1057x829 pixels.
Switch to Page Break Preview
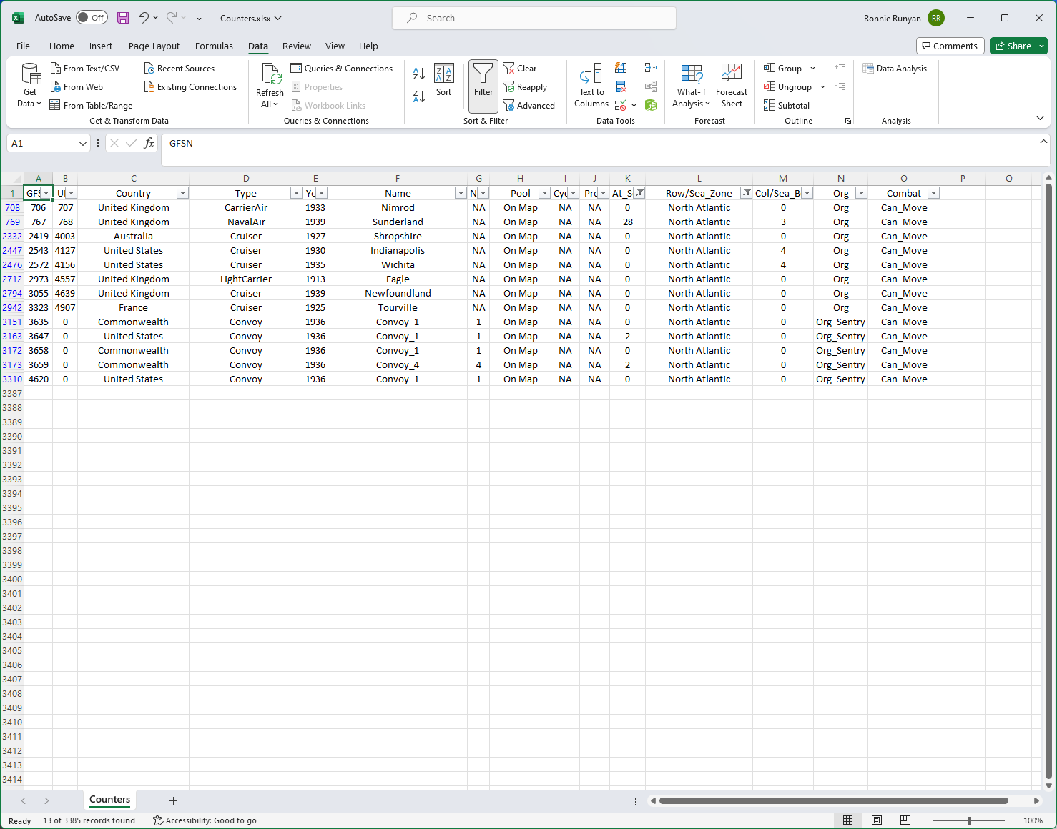click(905, 820)
